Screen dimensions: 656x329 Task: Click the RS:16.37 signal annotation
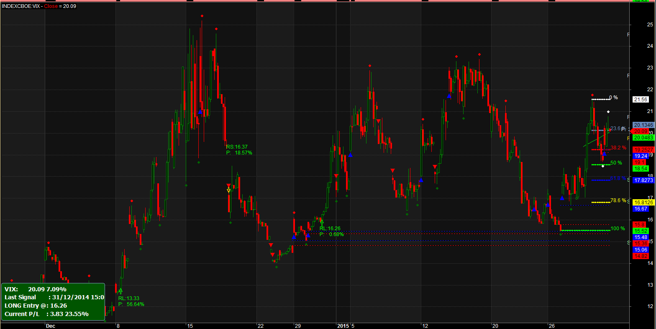[x=237, y=147]
